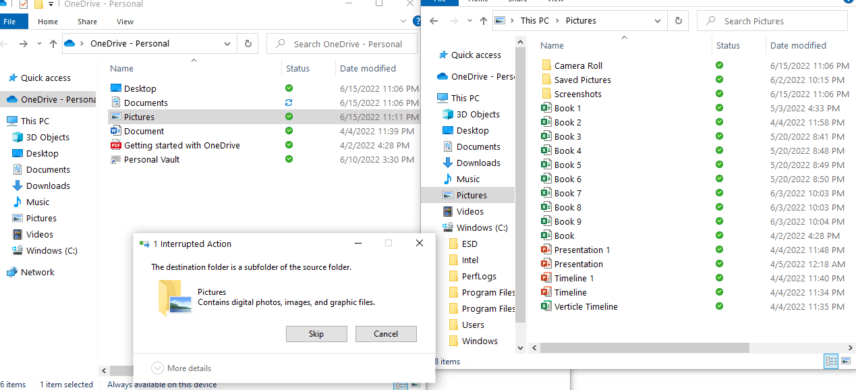
Task: Sort by Date modified in Pictures window
Action: [x=798, y=45]
